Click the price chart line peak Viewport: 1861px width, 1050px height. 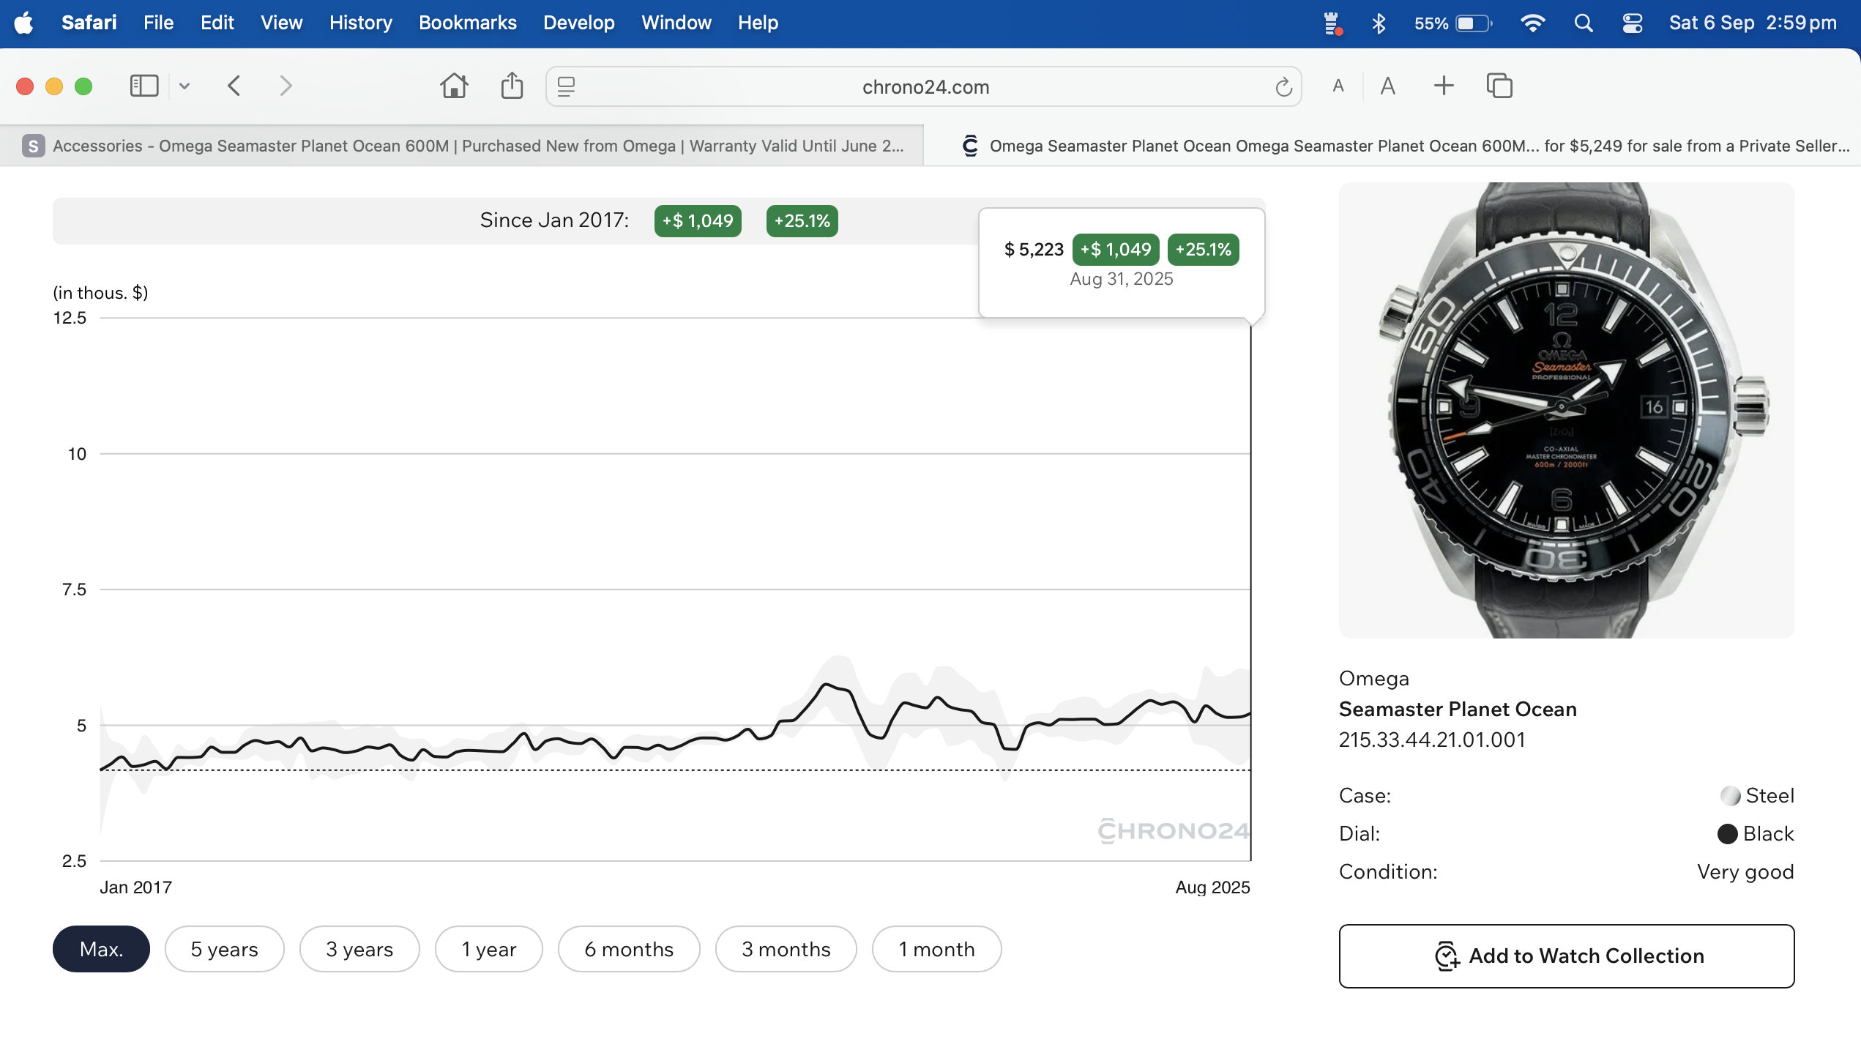click(x=827, y=684)
